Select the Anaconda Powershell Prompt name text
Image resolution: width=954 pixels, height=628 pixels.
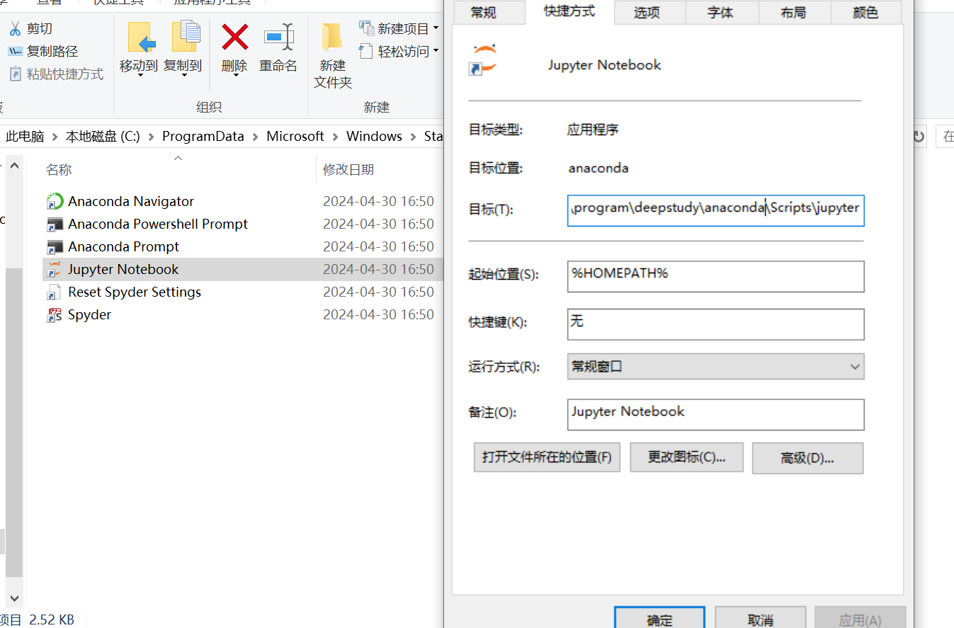click(x=158, y=224)
